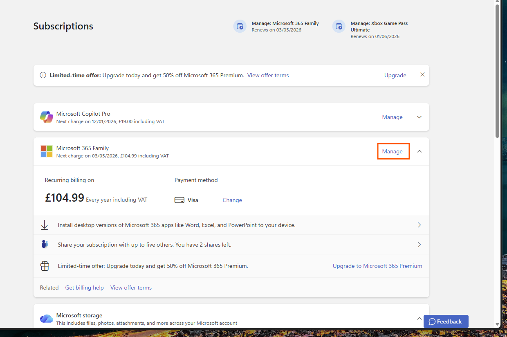Manage the Microsoft Copilot Pro subscription

pyautogui.click(x=393, y=117)
